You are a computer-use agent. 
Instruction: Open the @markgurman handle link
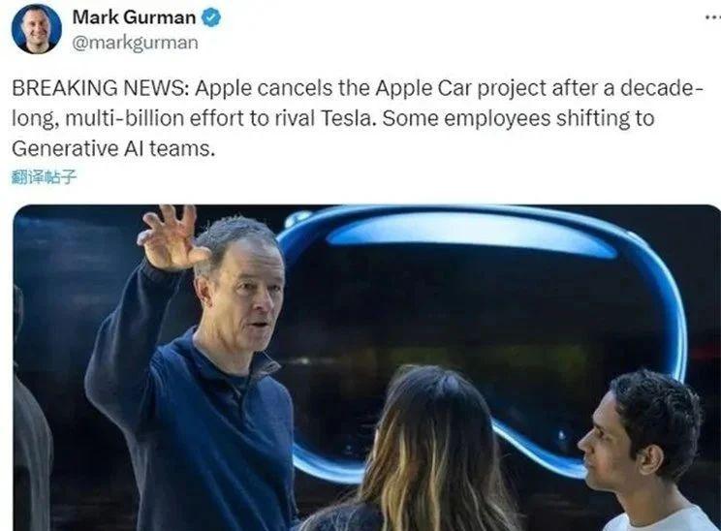click(x=136, y=43)
